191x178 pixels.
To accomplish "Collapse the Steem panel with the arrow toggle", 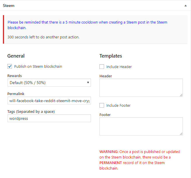I will coord(185,6).
